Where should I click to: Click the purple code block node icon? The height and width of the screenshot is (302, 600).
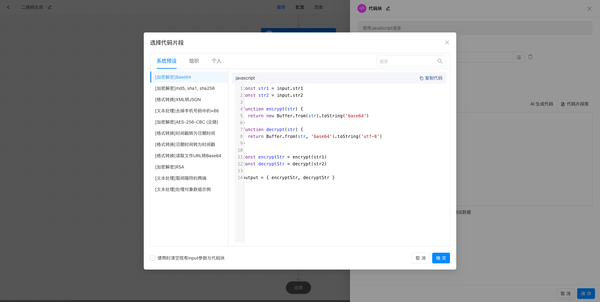click(x=362, y=8)
